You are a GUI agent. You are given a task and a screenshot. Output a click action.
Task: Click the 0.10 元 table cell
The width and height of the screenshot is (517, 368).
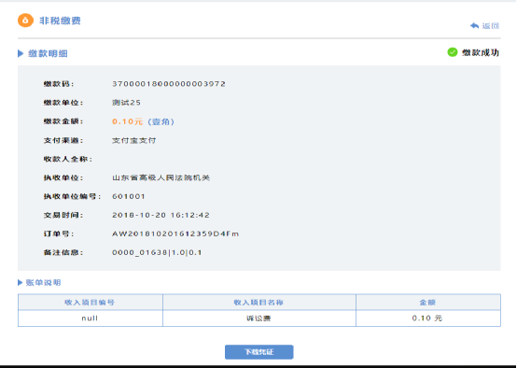click(428, 318)
